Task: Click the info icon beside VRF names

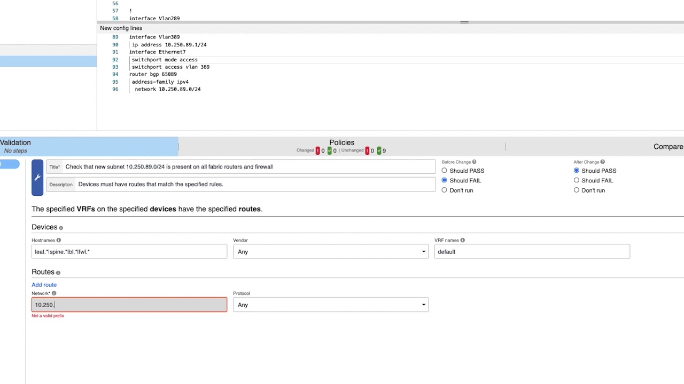Action: point(462,241)
